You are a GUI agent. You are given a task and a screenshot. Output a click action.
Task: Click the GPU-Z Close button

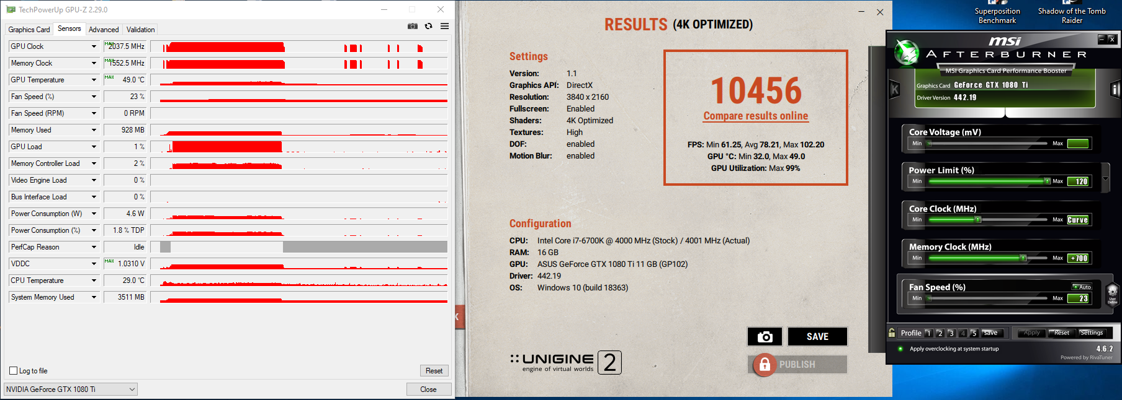click(428, 389)
